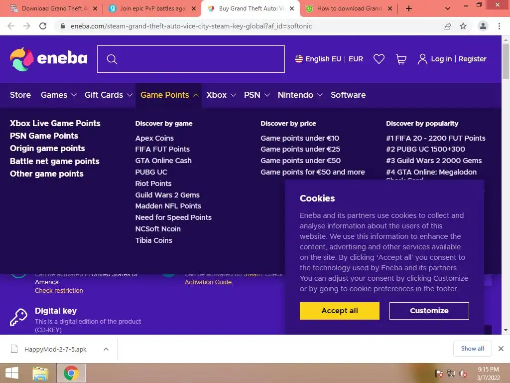Screen dimensions: 510x383
Task: Click the HappyMod-2-7-5.apk download item
Action: click(x=55, y=349)
